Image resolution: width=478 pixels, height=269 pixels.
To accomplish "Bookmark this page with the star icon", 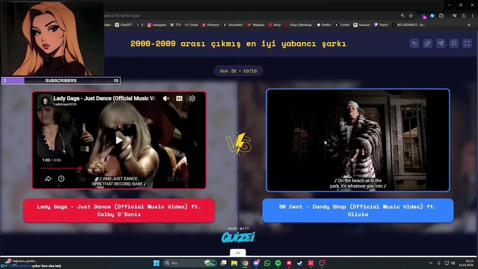I will 411,16.
